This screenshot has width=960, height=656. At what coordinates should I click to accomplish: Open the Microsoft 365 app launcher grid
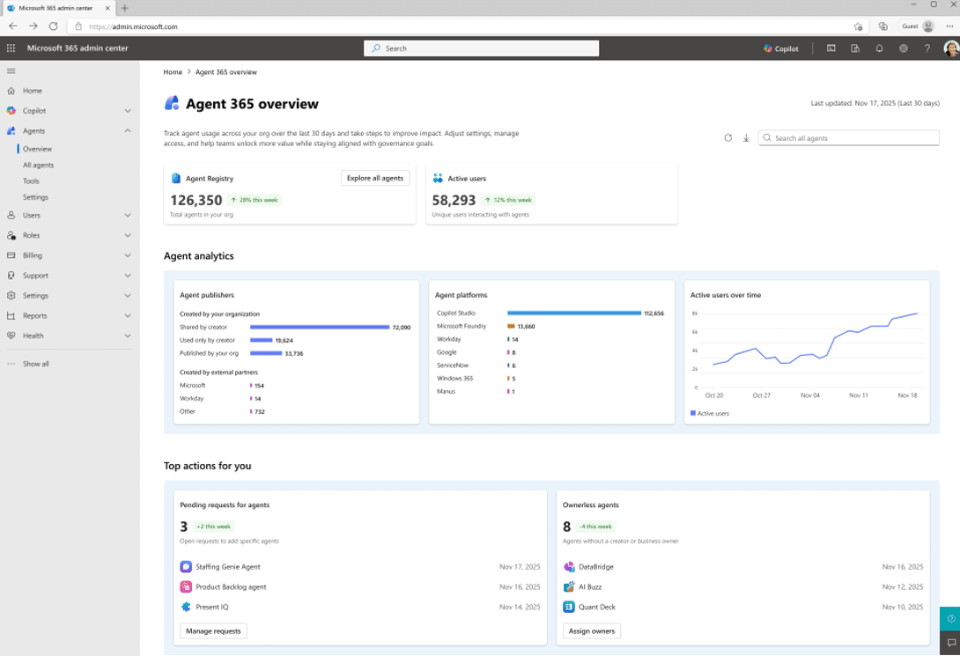click(11, 48)
